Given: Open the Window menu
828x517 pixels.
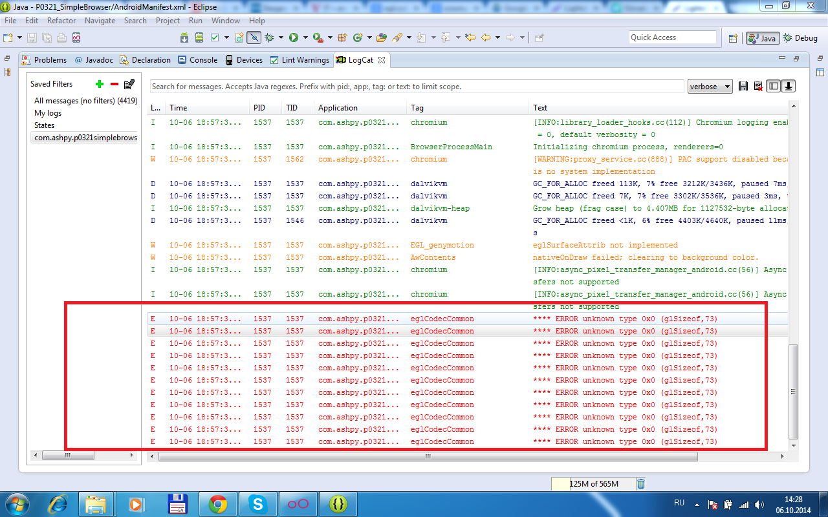Looking at the screenshot, I should [226, 21].
